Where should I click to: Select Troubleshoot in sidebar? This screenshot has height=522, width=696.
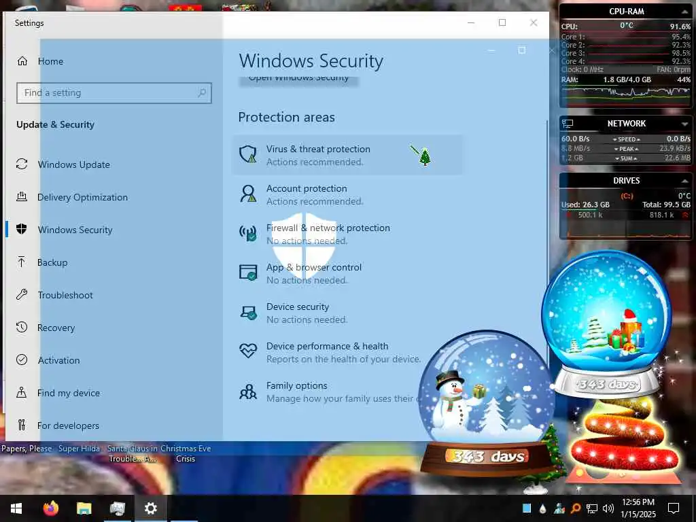(65, 295)
